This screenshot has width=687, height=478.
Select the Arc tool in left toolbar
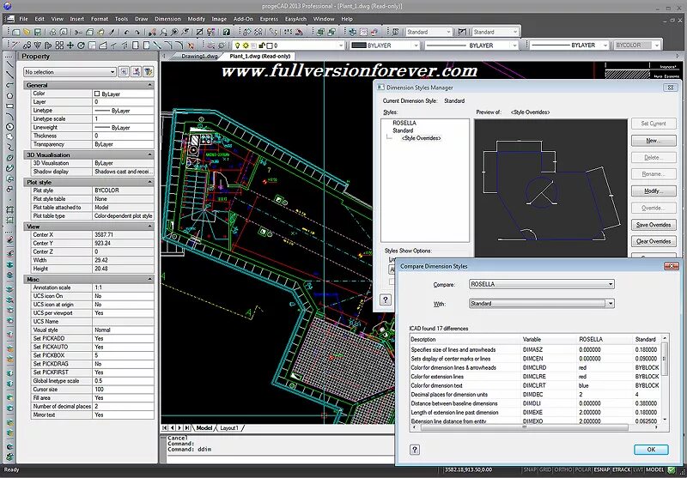(x=9, y=117)
